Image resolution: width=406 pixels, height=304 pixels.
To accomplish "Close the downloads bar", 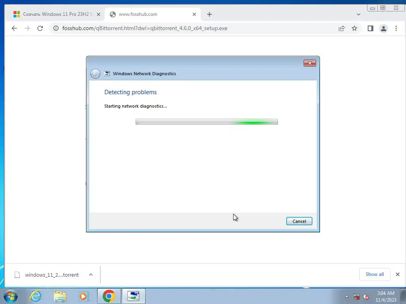I will pos(398,274).
